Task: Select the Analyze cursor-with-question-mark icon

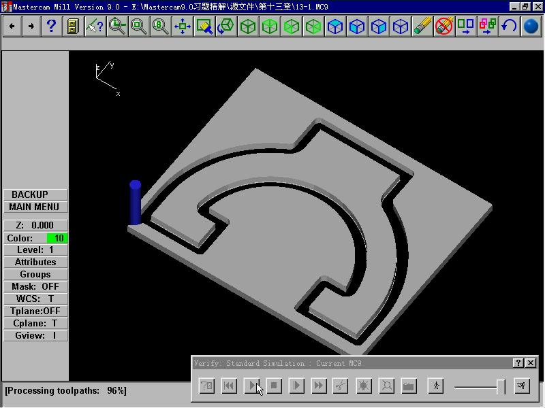Action: coord(95,26)
